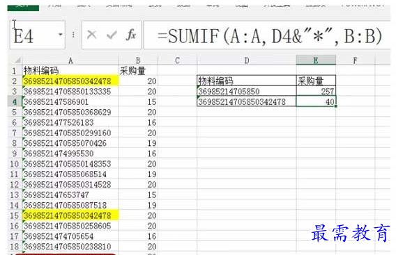This screenshot has height=255, width=396.
Task: Select row 4 header
Action: coord(15,101)
